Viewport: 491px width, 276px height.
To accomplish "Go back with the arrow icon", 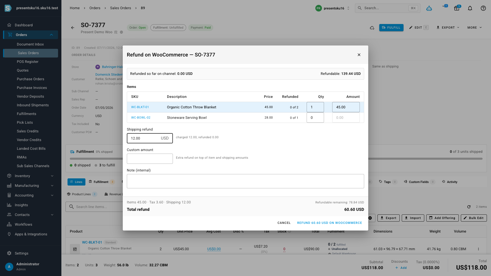I will [x=73, y=28].
